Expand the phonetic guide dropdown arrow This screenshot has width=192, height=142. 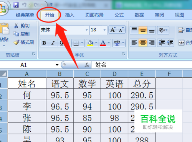pos(123,43)
